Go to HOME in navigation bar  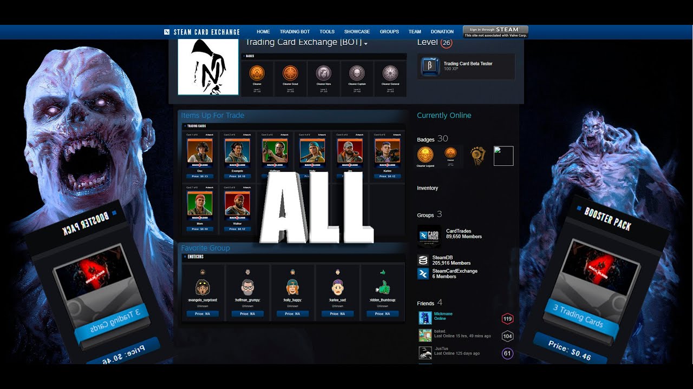263,32
